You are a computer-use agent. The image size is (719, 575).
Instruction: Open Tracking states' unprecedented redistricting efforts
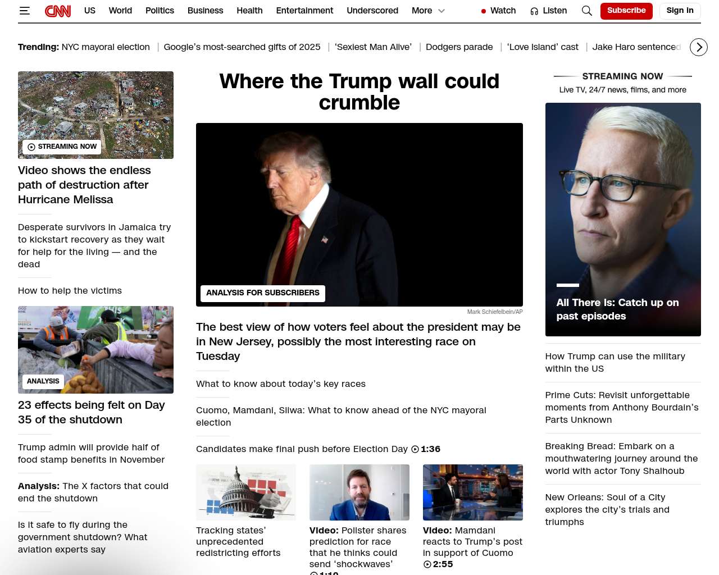(238, 542)
